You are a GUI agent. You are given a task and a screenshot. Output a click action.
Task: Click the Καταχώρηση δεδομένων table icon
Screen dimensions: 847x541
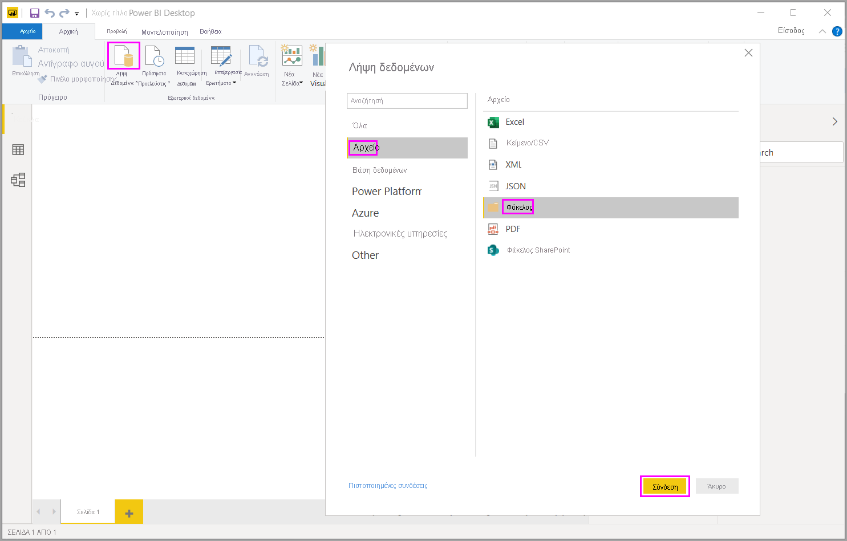[185, 56]
